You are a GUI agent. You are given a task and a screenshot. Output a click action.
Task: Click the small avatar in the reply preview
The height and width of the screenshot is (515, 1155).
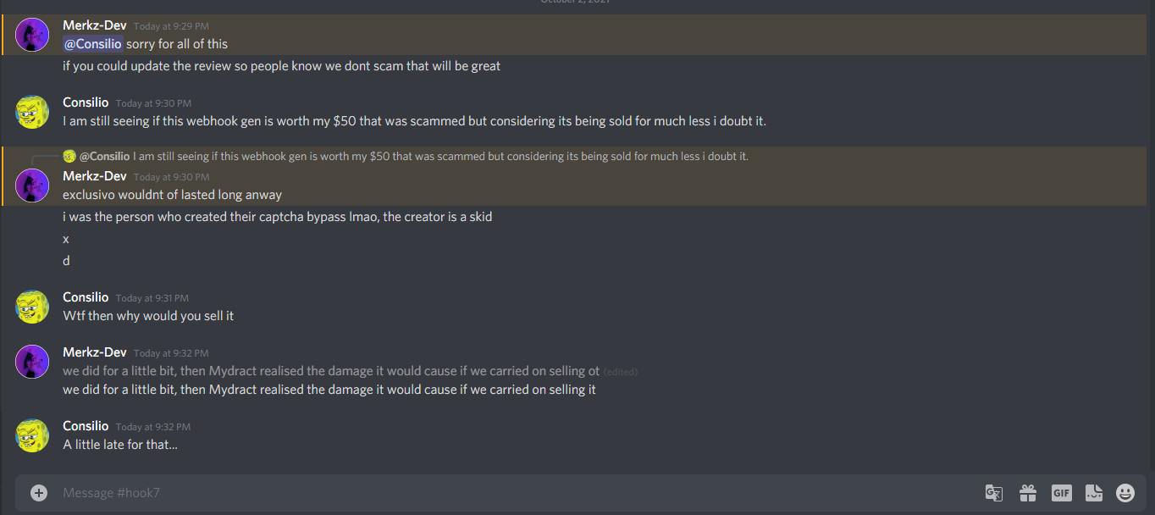[69, 156]
